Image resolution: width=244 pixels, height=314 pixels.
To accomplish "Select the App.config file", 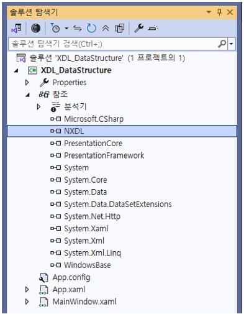I will (x=71, y=277).
